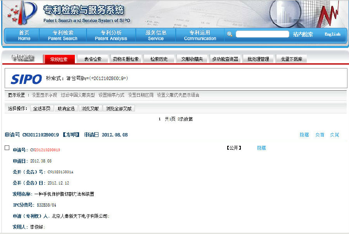Click the site search input field
The width and height of the screenshot is (349, 234).
[262, 34]
